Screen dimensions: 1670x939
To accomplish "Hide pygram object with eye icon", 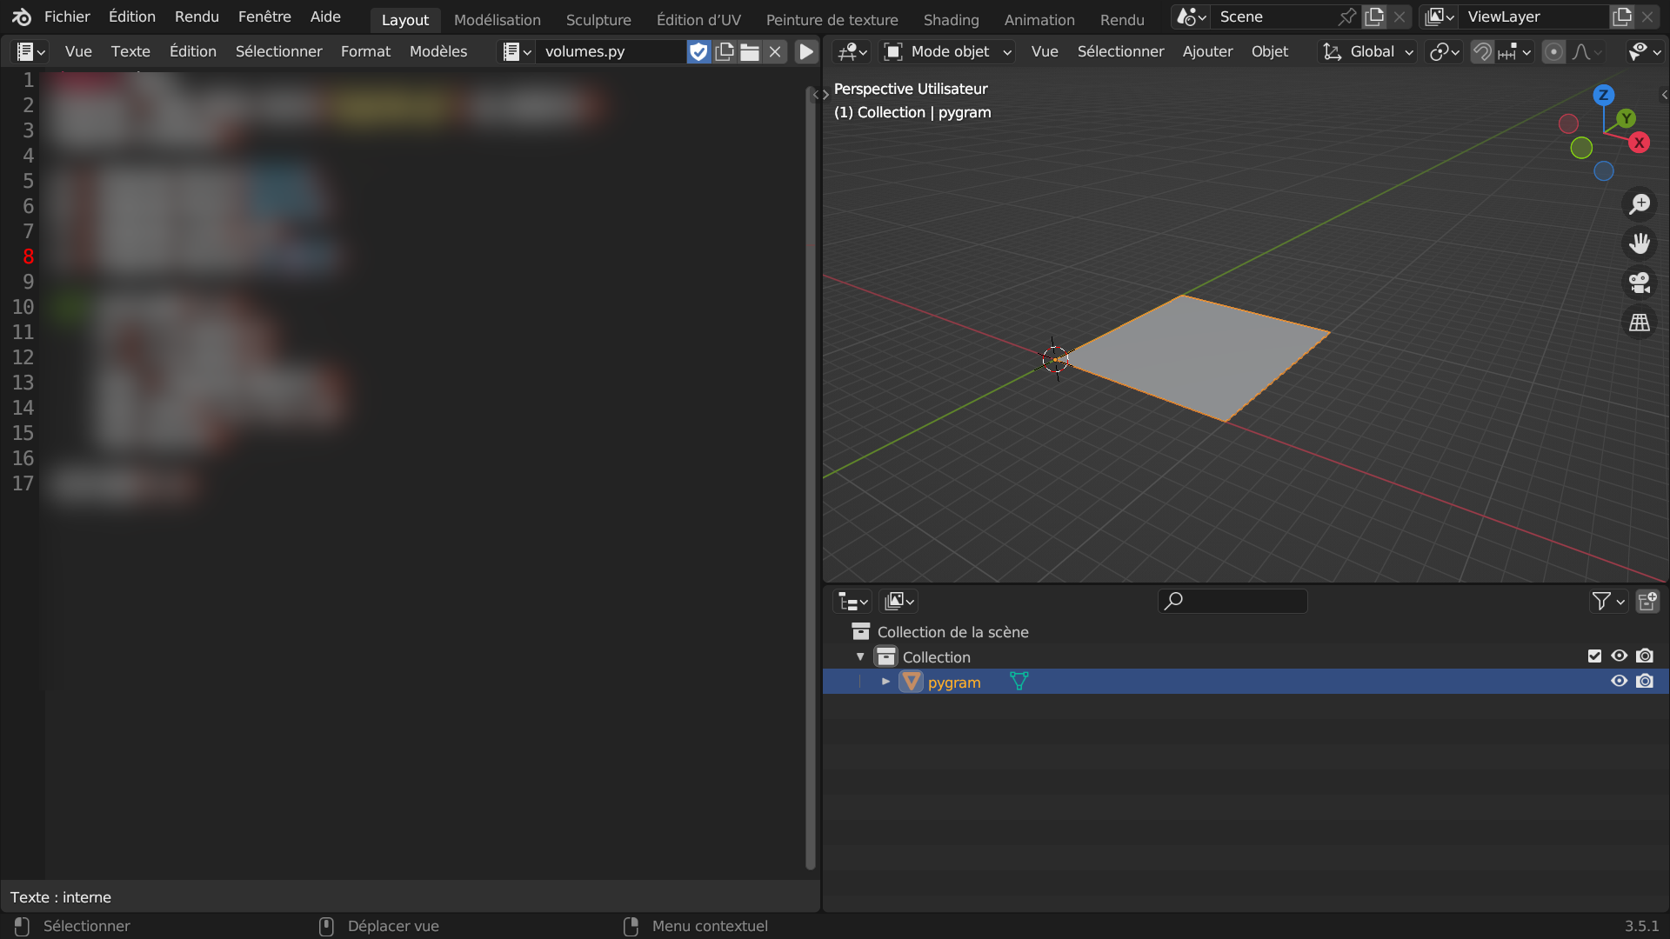I will [1619, 682].
